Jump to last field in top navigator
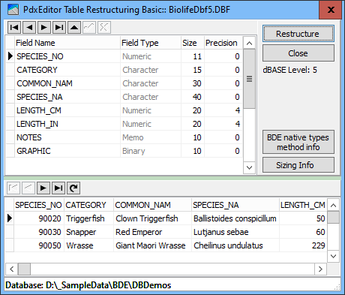The width and height of the screenshot is (345, 295). coord(59,27)
